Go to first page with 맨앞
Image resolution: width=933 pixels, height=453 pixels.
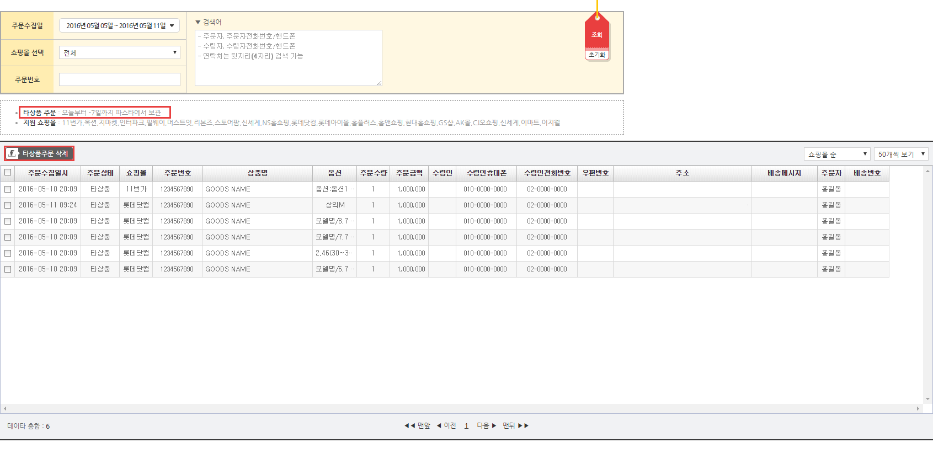click(x=417, y=425)
